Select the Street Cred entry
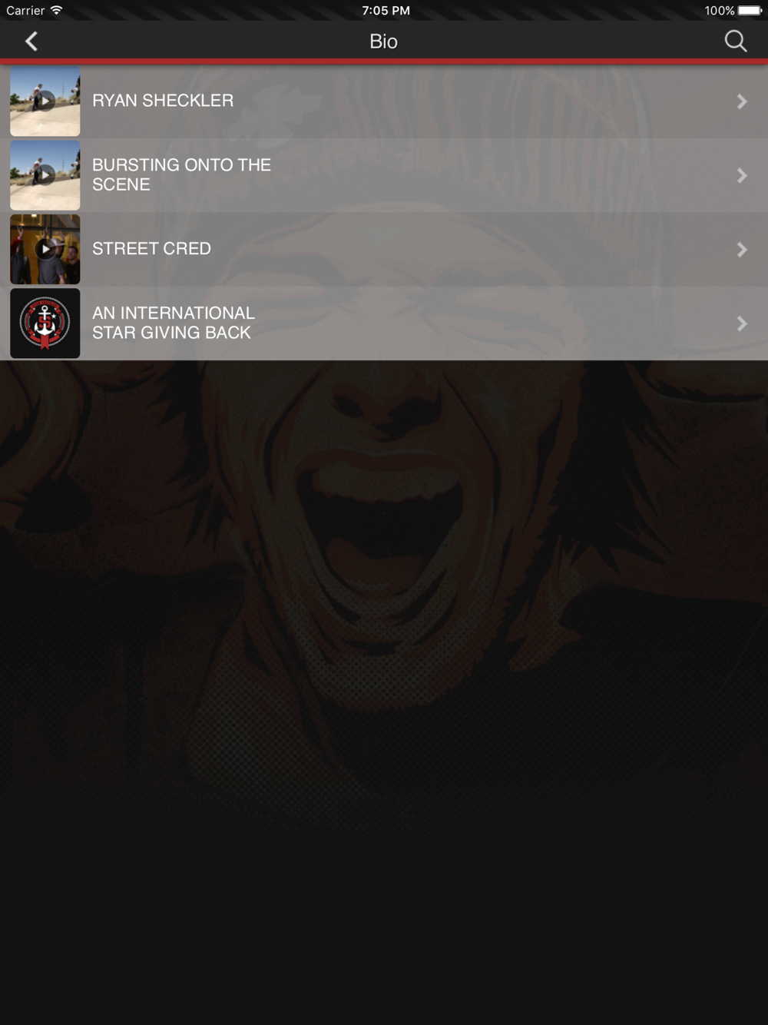This screenshot has height=1025, width=768. point(384,250)
